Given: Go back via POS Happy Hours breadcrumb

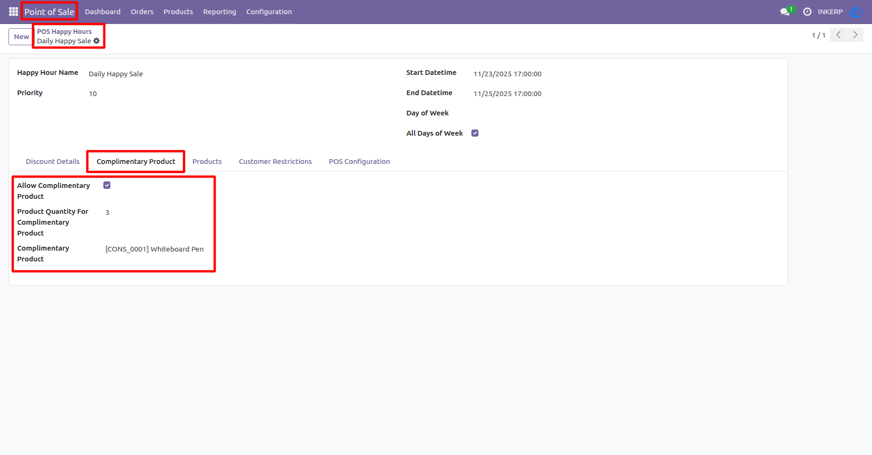Looking at the screenshot, I should (x=65, y=32).
